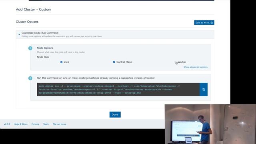Click the Done button
The height and width of the screenshot is (144, 256).
coord(115,115)
